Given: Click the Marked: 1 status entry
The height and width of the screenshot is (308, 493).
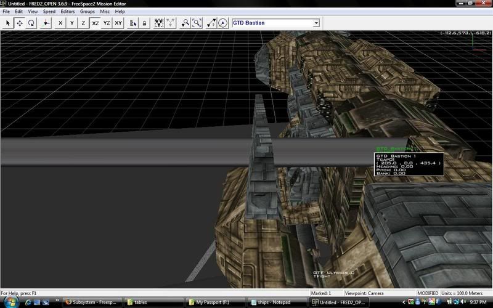Looking at the screenshot, I should [321, 293].
